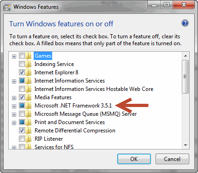Screen dimensions: 198x173
Task: Select the Games folder icon
Action: (29, 56)
